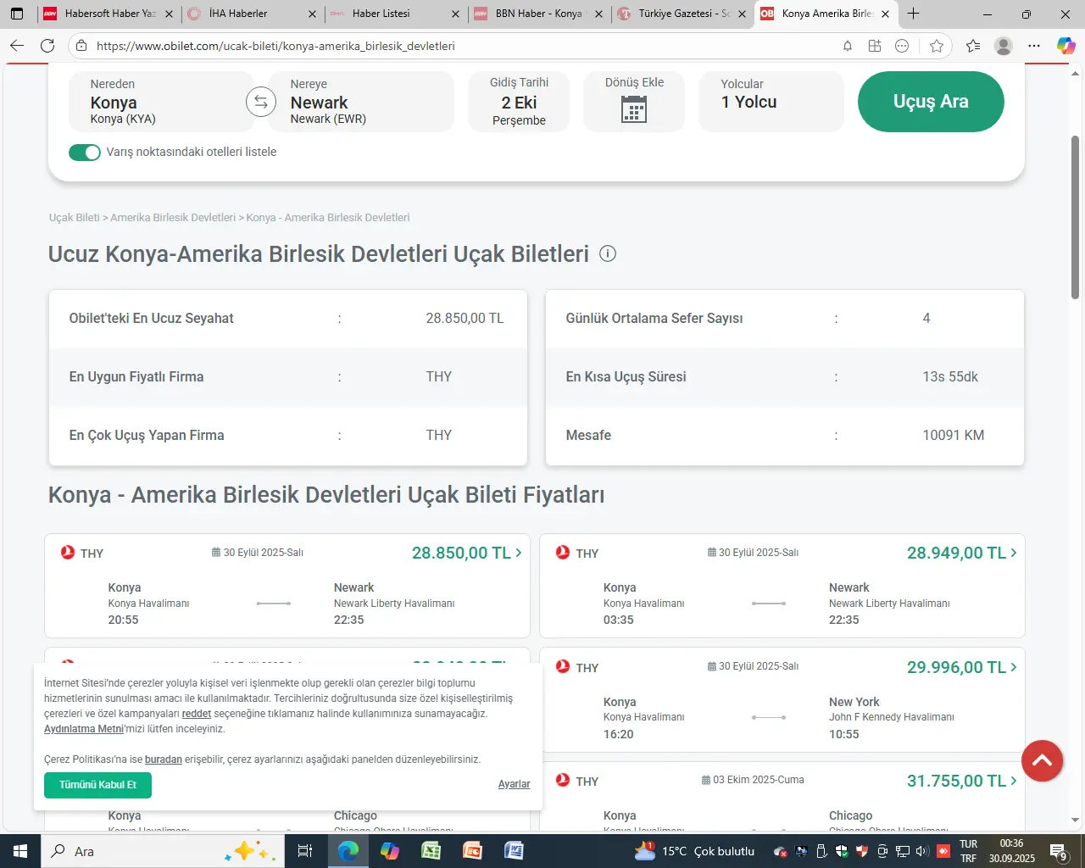
Task: Click the Uçuş Ara search button
Action: (x=931, y=102)
